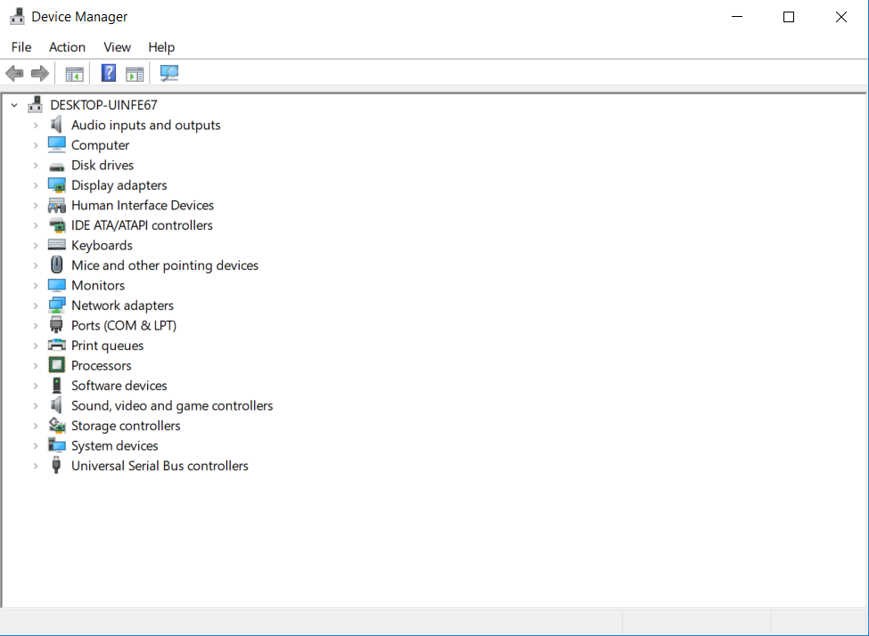Collapse the DESKTOP-UINFE67 root node
Image resolution: width=869 pixels, height=636 pixels.
coord(14,105)
